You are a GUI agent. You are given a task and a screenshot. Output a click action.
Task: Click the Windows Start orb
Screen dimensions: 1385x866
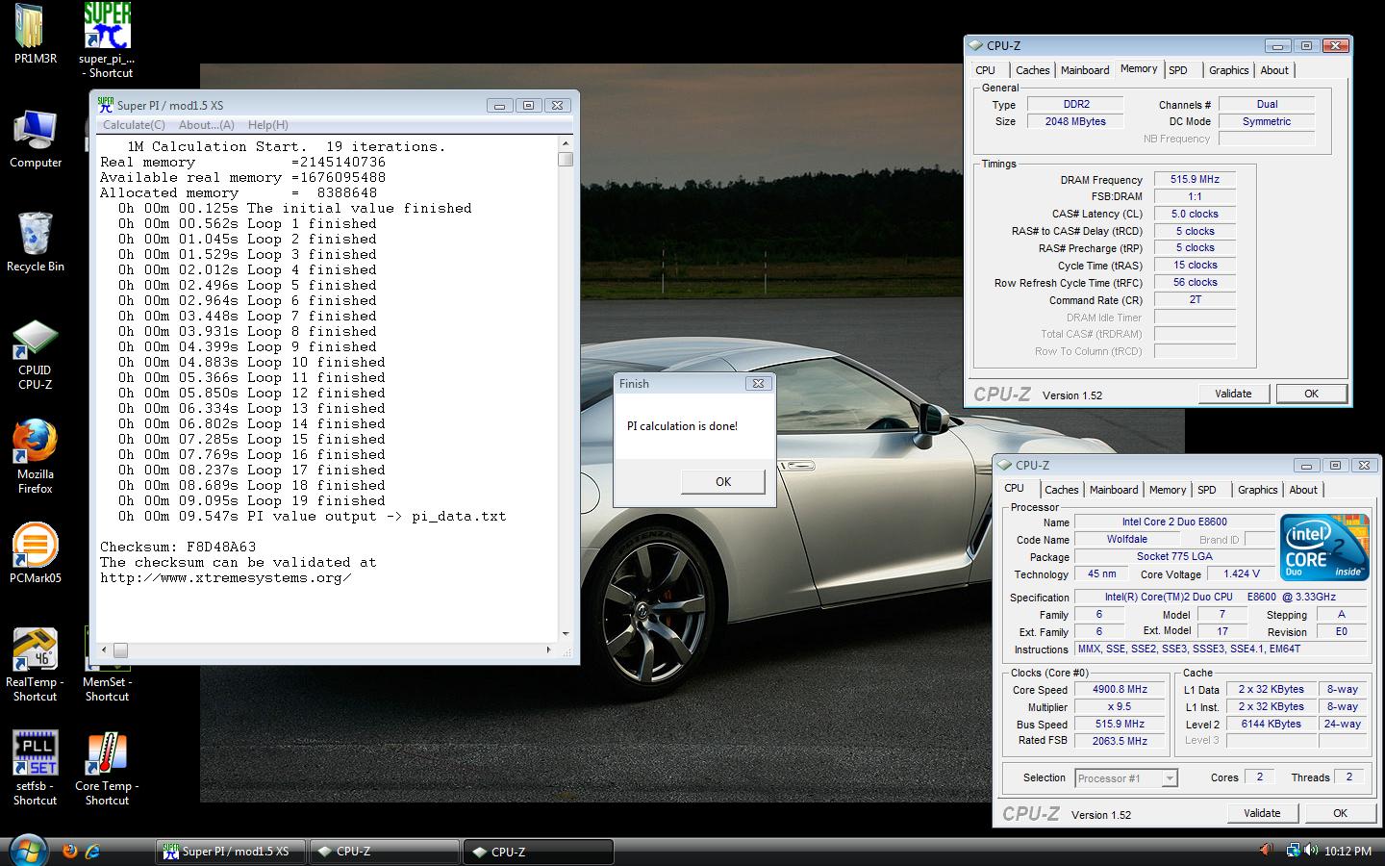click(28, 851)
